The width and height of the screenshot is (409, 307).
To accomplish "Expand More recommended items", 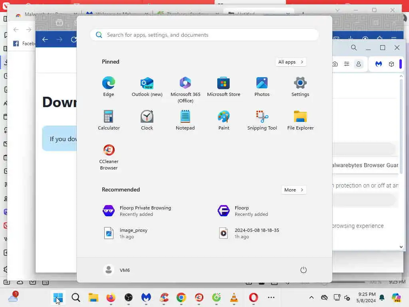I will pyautogui.click(x=294, y=190).
